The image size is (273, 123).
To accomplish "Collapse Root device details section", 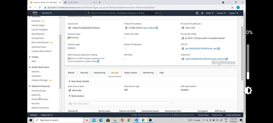I will click(x=69, y=81).
